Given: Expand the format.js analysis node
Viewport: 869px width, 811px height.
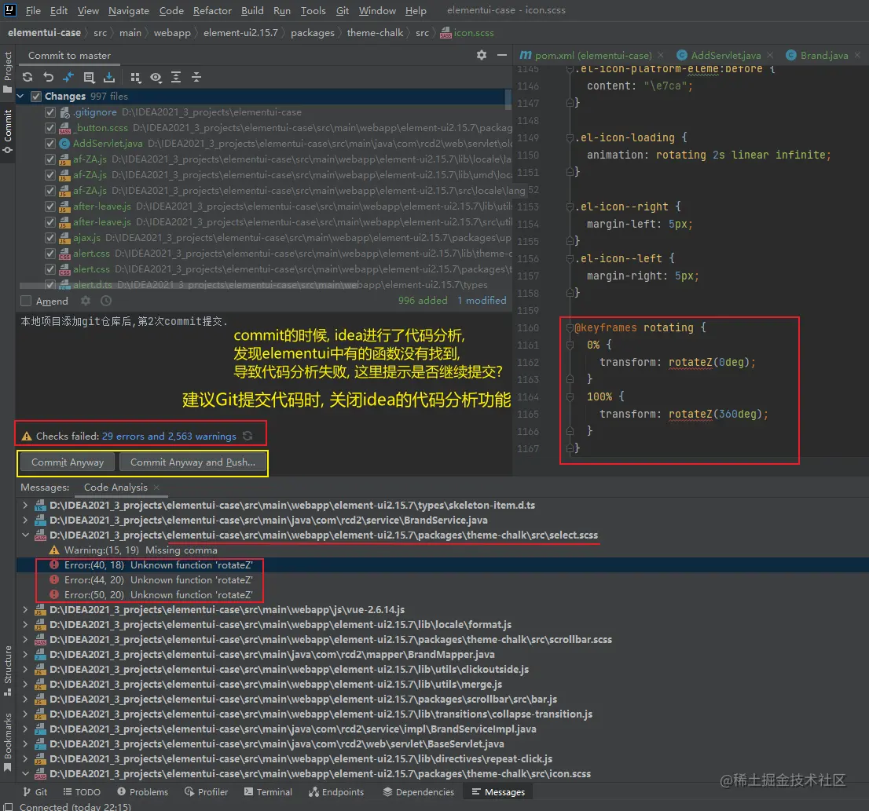Looking at the screenshot, I should [25, 624].
